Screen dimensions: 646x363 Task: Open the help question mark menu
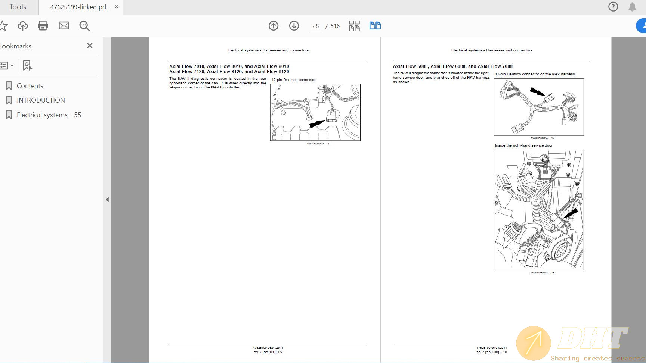tap(613, 6)
